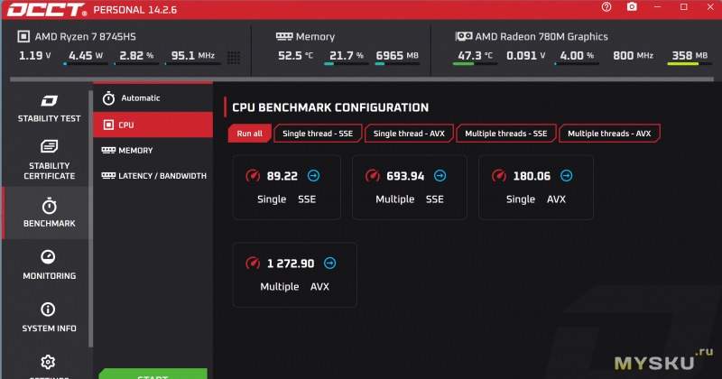722x379 pixels.
Task: Click the gauge icon next to 693.94
Action: coord(373,175)
